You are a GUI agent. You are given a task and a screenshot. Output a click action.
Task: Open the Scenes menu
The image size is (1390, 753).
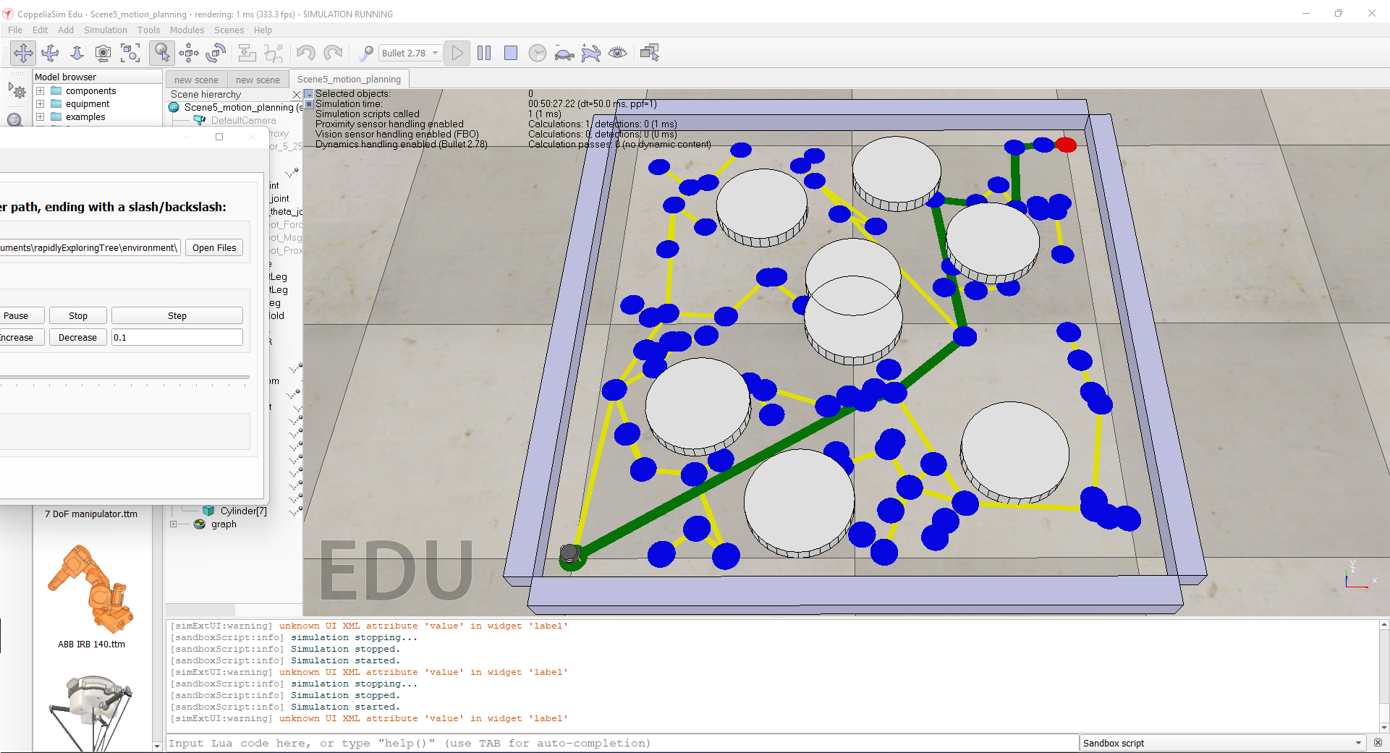tap(229, 30)
